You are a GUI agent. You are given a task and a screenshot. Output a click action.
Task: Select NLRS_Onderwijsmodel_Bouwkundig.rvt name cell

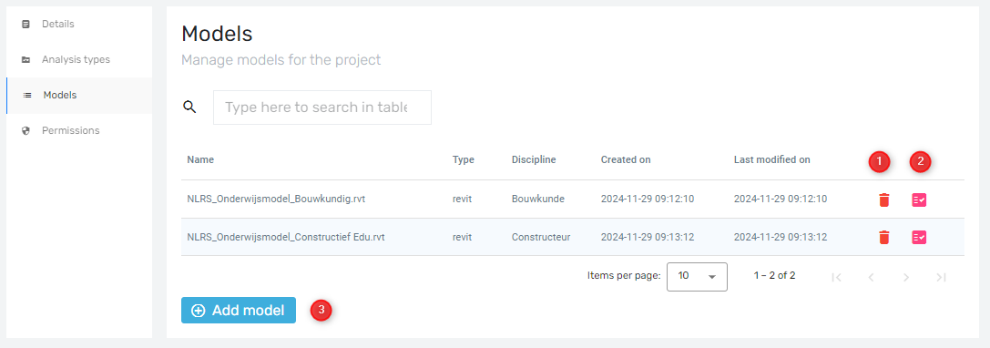click(x=277, y=199)
